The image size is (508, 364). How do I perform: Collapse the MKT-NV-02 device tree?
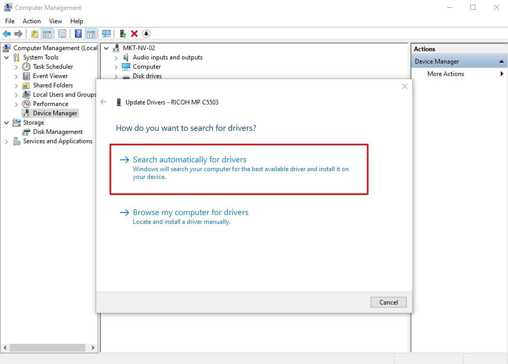pos(106,48)
